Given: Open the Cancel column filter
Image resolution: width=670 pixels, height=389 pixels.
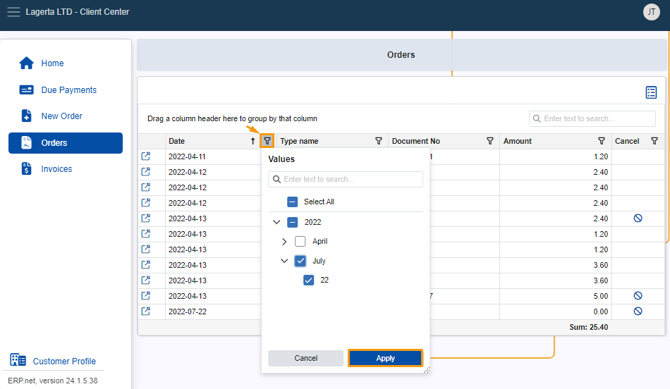Looking at the screenshot, I should click(x=654, y=141).
